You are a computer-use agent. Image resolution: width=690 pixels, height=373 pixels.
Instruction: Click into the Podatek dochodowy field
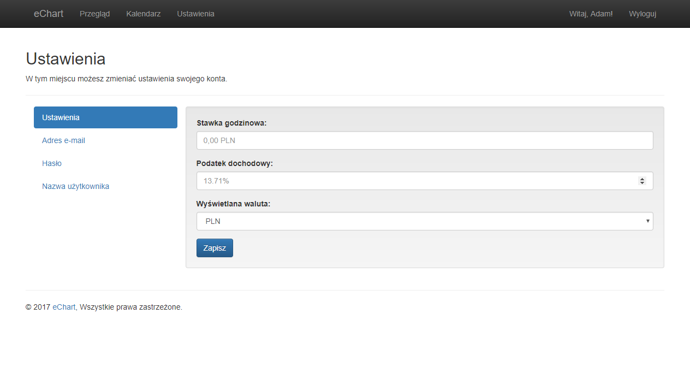tap(415, 181)
